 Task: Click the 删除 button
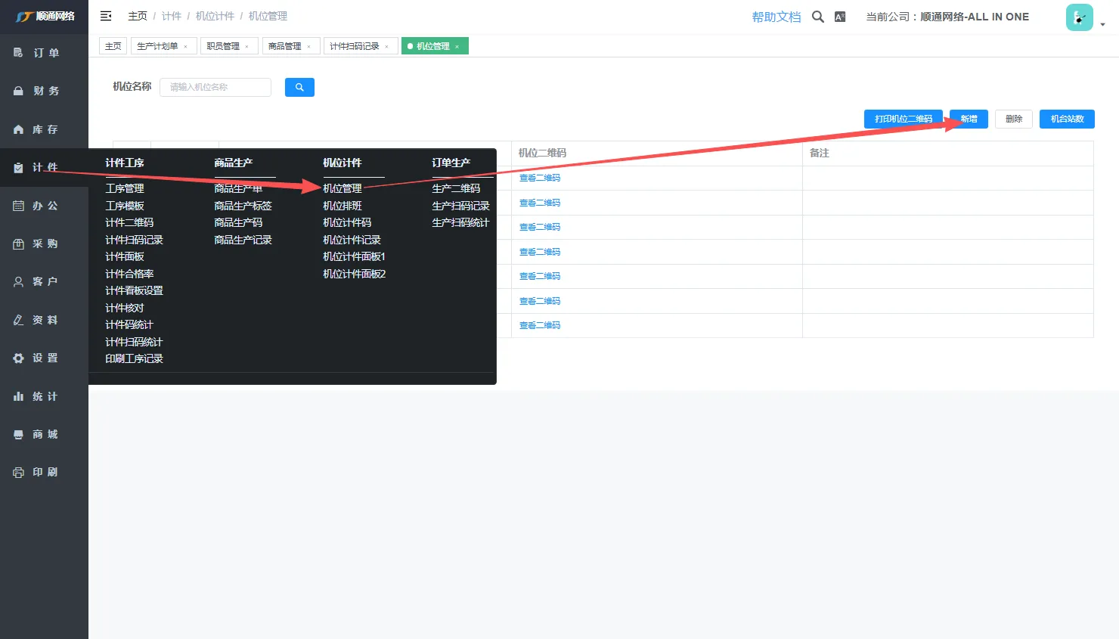click(x=1014, y=119)
